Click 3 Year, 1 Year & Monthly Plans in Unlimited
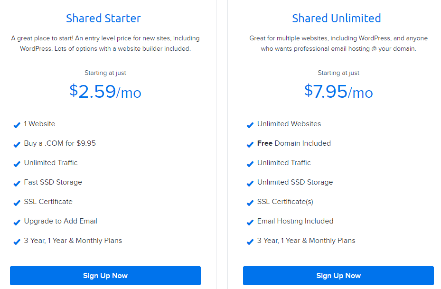 [x=306, y=241]
